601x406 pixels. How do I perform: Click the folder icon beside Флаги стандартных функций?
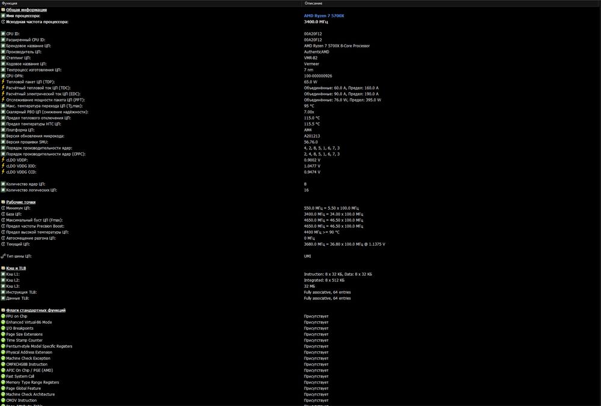[3, 311]
